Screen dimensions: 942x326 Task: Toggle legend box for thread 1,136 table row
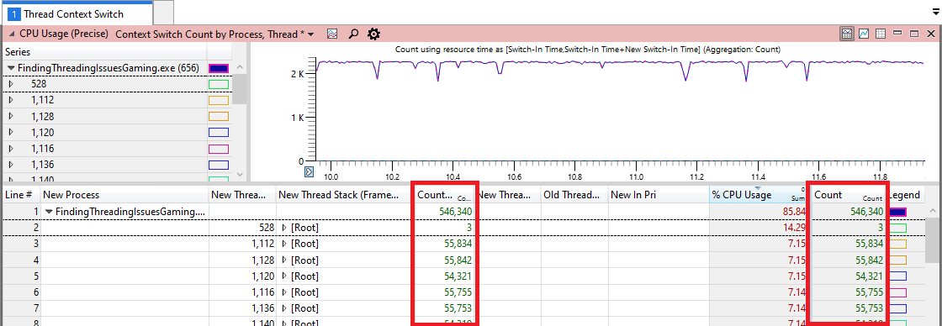tap(898, 308)
